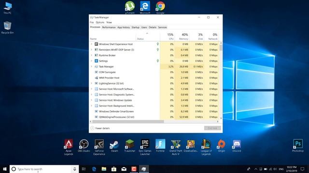309x173 pixels.
Task: Sort processes by the Memory column
Action: tap(182, 37)
